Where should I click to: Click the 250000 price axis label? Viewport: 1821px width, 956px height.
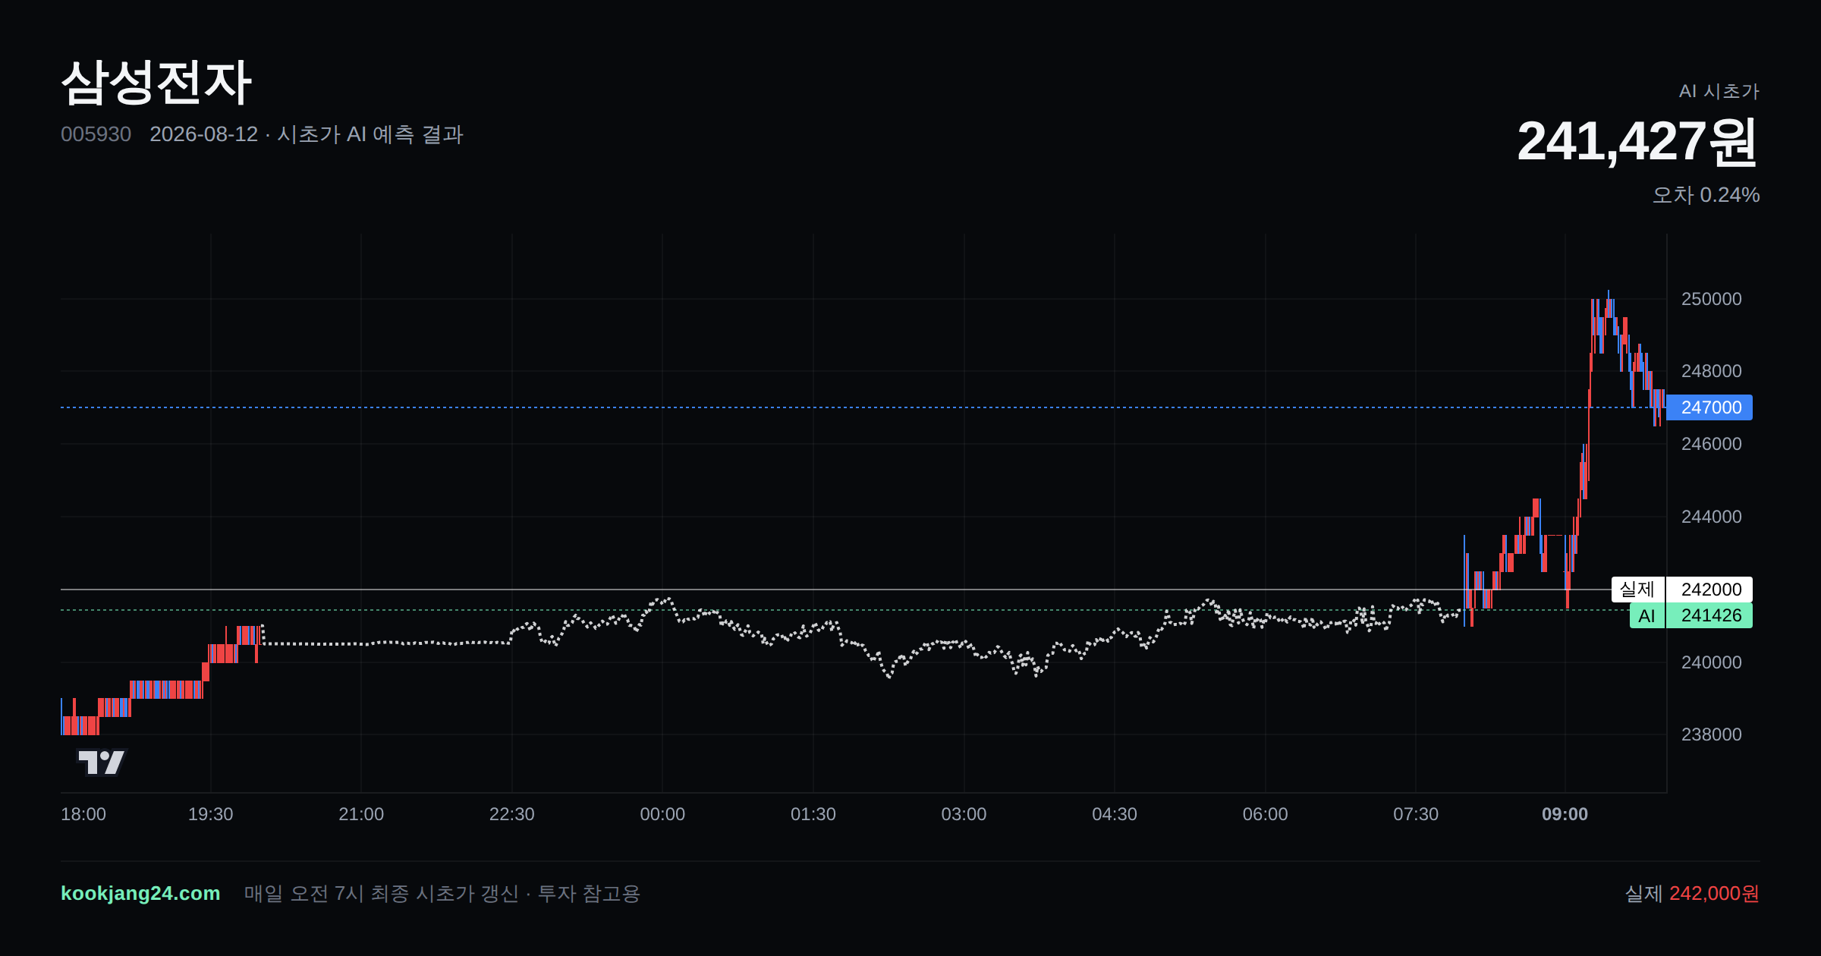coord(1711,299)
